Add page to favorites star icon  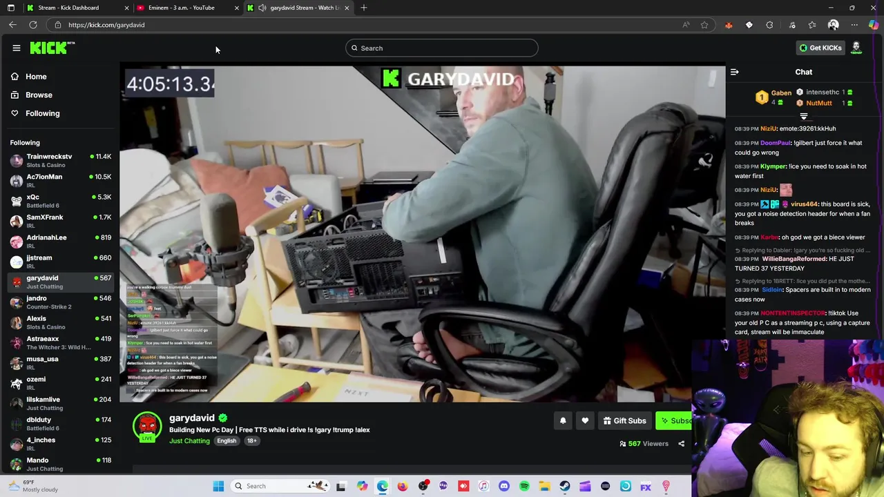point(704,25)
